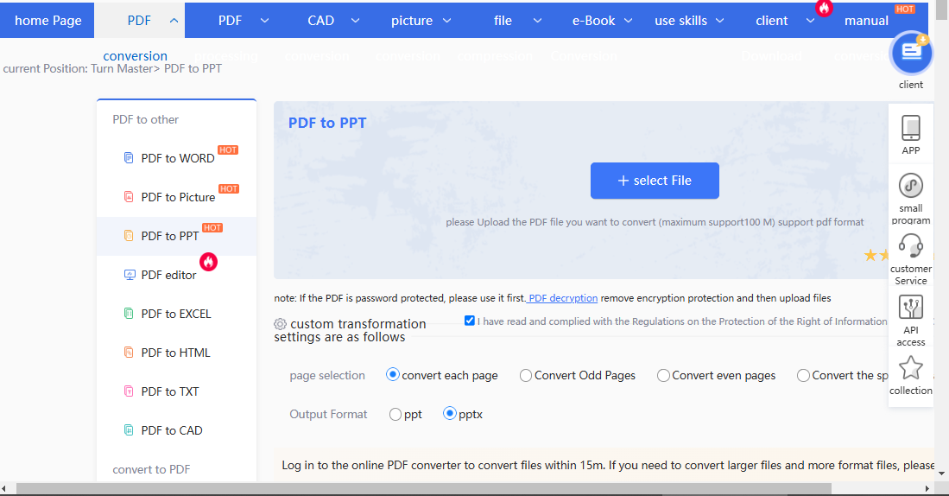Select the Convert even pages radio
Image resolution: width=949 pixels, height=496 pixels.
point(663,376)
